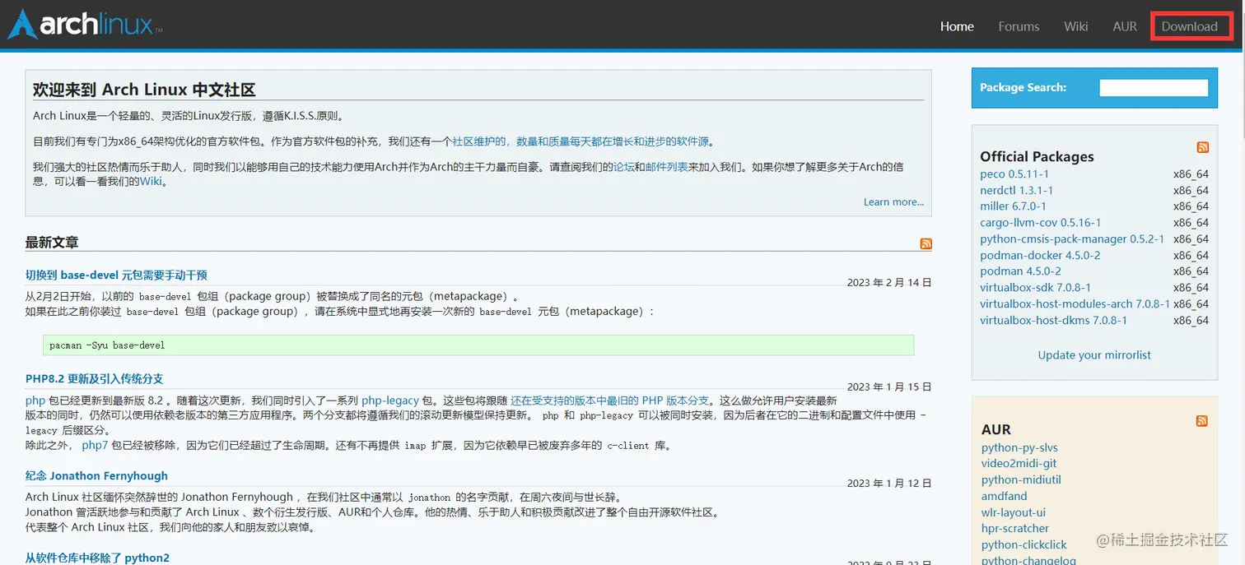Viewport: 1245px width, 565px height.
Task: Click the date 2023 年 1 月 12 日
Action: pyautogui.click(x=889, y=483)
